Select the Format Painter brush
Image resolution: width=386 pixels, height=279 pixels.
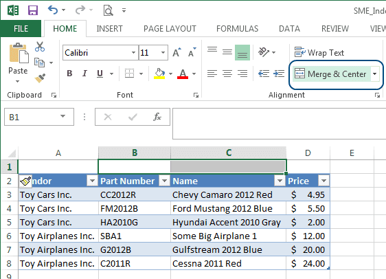click(x=40, y=78)
